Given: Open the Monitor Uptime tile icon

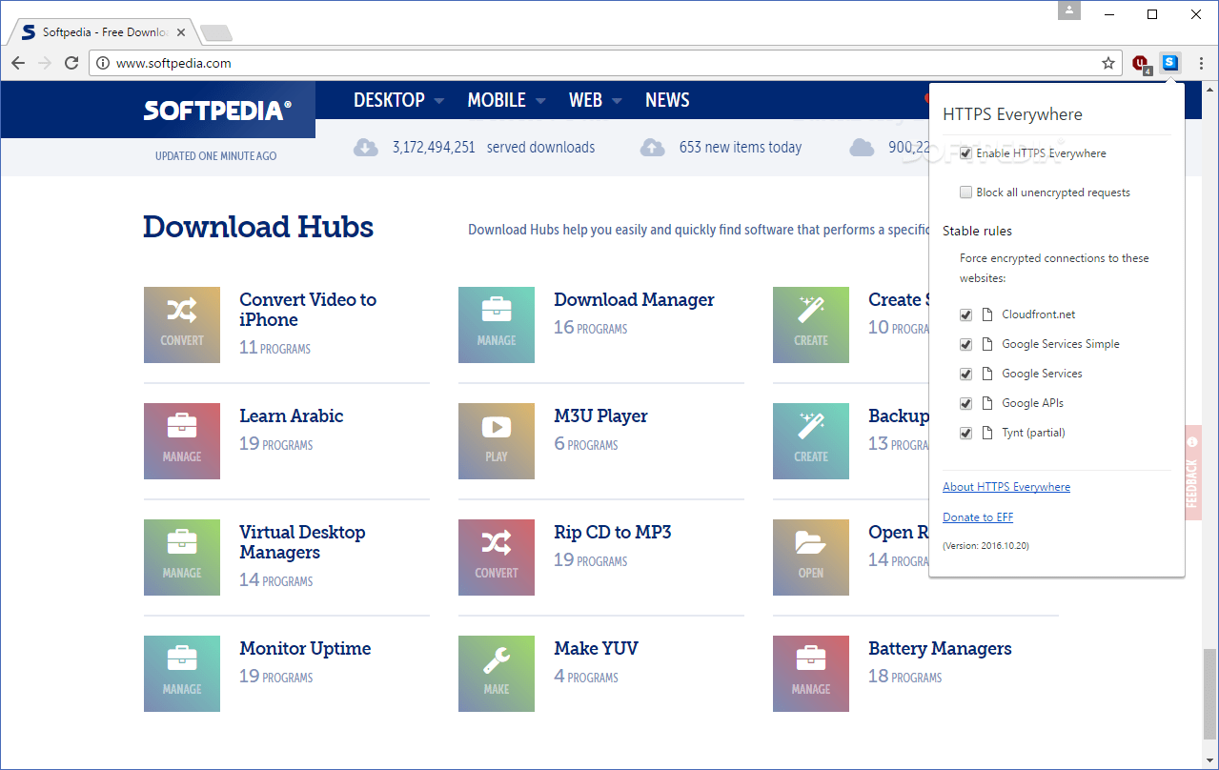Looking at the screenshot, I should pyautogui.click(x=182, y=674).
